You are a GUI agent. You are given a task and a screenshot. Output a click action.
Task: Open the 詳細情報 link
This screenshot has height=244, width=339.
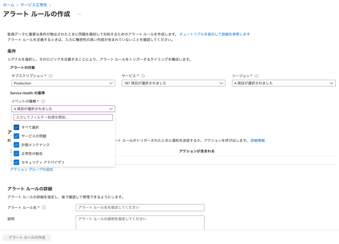(x=258, y=140)
